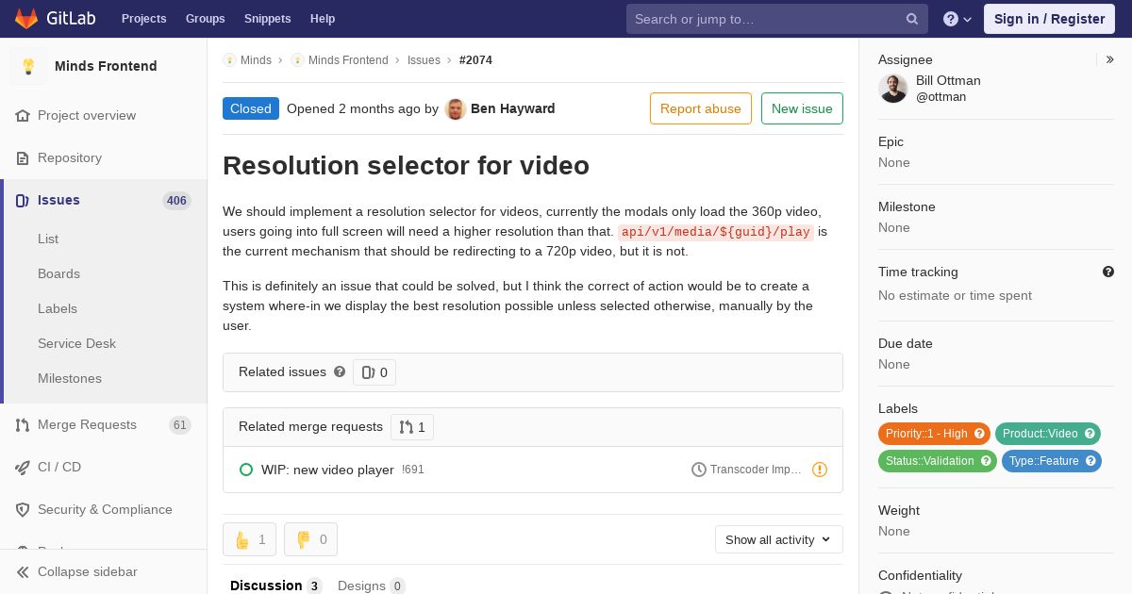Screen dimensions: 1132x594
Task: Open the Help link in navbar
Action: pyautogui.click(x=323, y=19)
